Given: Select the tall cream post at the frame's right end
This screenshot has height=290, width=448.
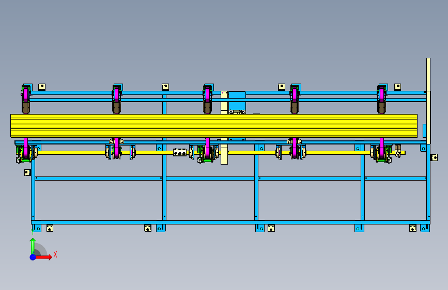Looking at the screenshot, I should pos(428,101).
